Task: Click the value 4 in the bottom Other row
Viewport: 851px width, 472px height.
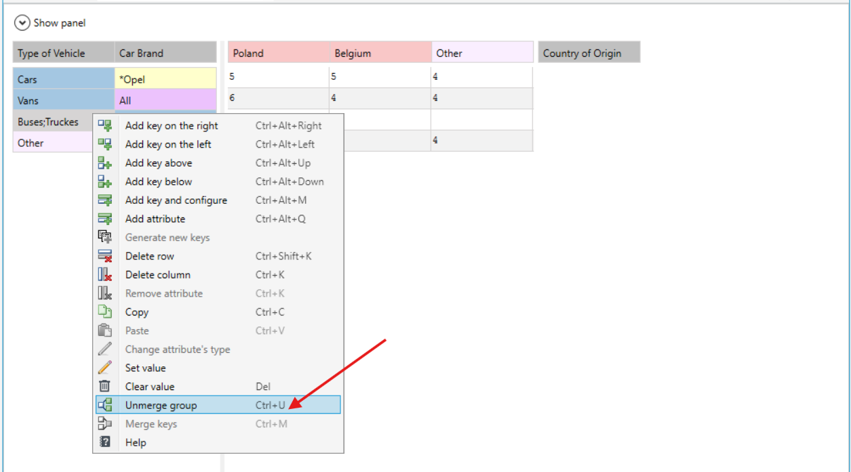Action: [x=482, y=140]
